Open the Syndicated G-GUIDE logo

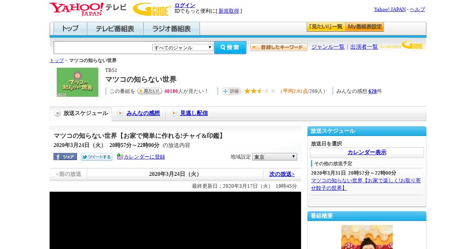pos(401,45)
